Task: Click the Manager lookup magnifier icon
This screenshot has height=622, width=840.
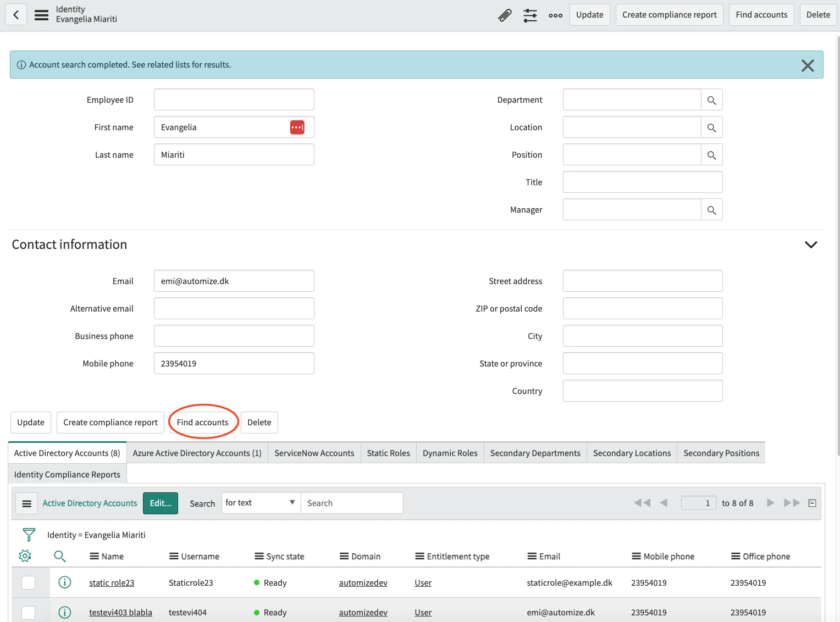Action: (x=711, y=210)
